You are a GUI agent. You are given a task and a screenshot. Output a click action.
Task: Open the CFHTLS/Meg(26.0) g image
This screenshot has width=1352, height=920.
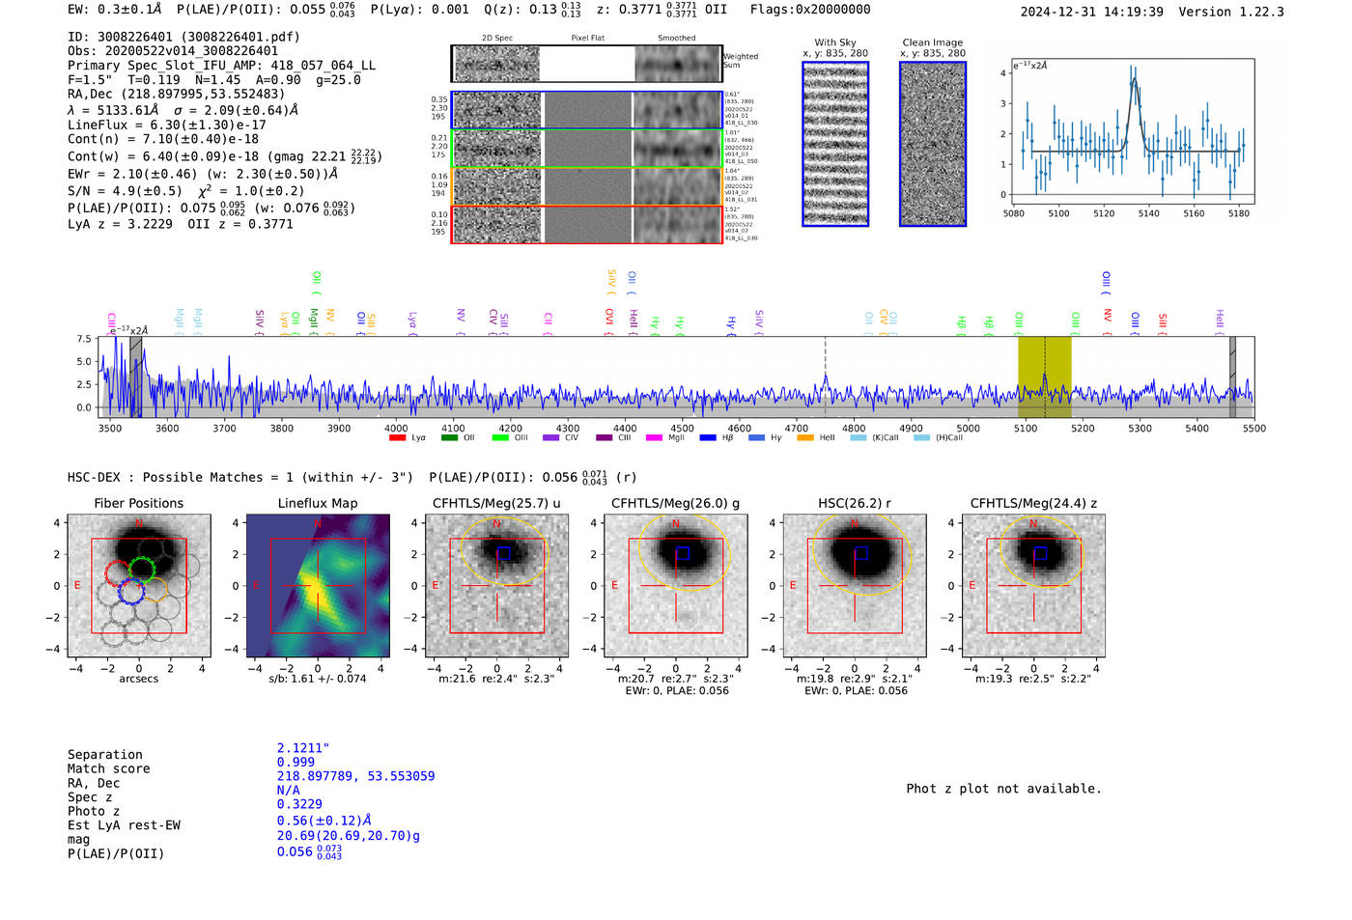[675, 586]
